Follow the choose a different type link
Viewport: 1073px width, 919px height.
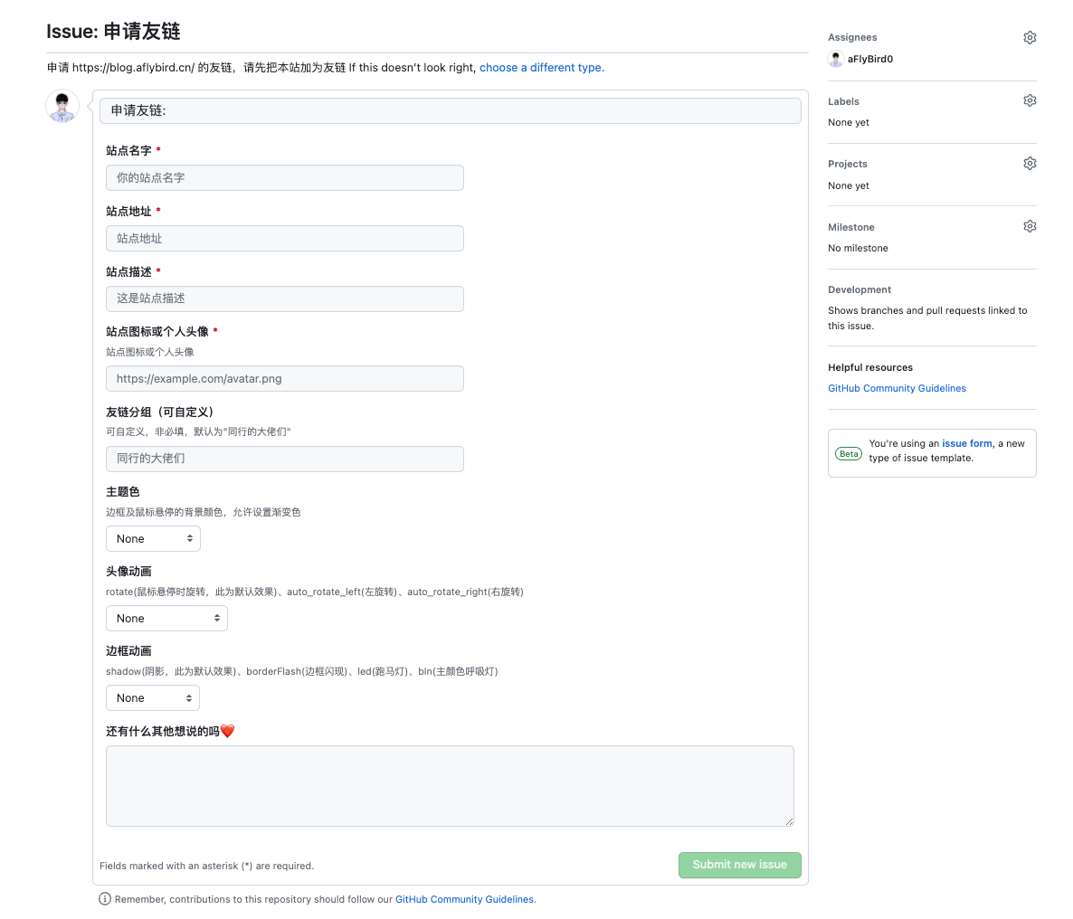541,68
